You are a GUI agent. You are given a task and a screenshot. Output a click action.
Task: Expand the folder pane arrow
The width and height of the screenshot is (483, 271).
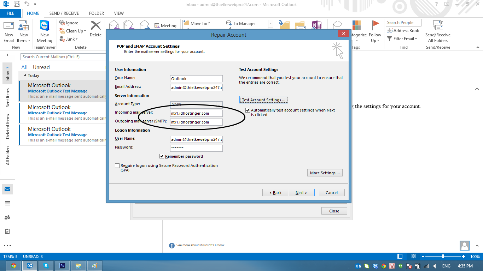[x=7, y=55]
